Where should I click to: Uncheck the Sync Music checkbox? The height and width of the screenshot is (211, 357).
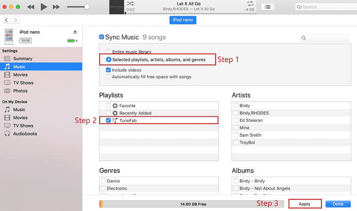(x=102, y=37)
